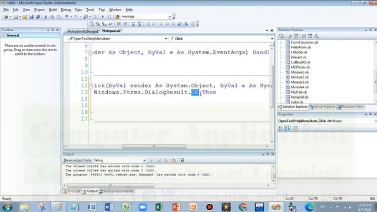The image size is (377, 212).
Task: Toggle Alphabetical sort in Properties panel
Action: click(287, 128)
